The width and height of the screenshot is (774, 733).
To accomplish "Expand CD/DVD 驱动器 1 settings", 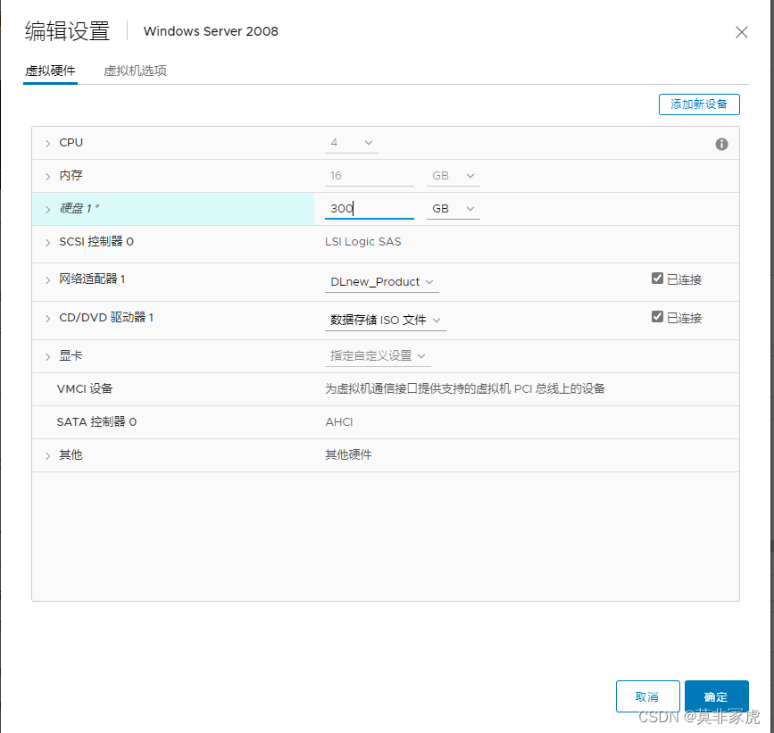I will pyautogui.click(x=48, y=318).
